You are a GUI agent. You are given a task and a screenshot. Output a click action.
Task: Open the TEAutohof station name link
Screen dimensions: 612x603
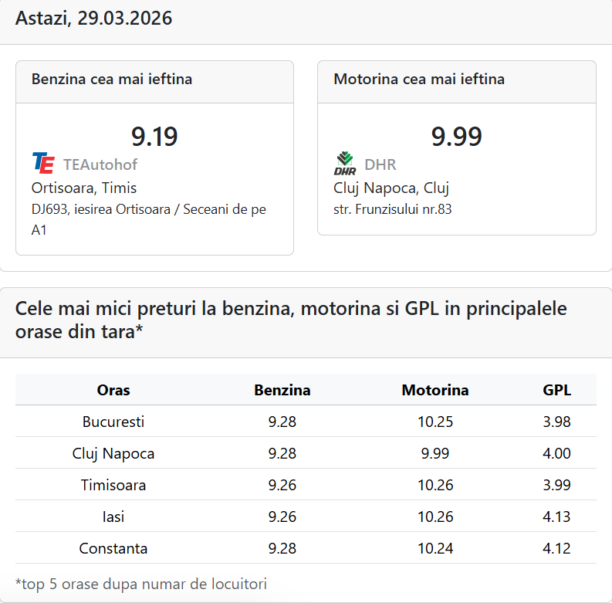click(100, 164)
